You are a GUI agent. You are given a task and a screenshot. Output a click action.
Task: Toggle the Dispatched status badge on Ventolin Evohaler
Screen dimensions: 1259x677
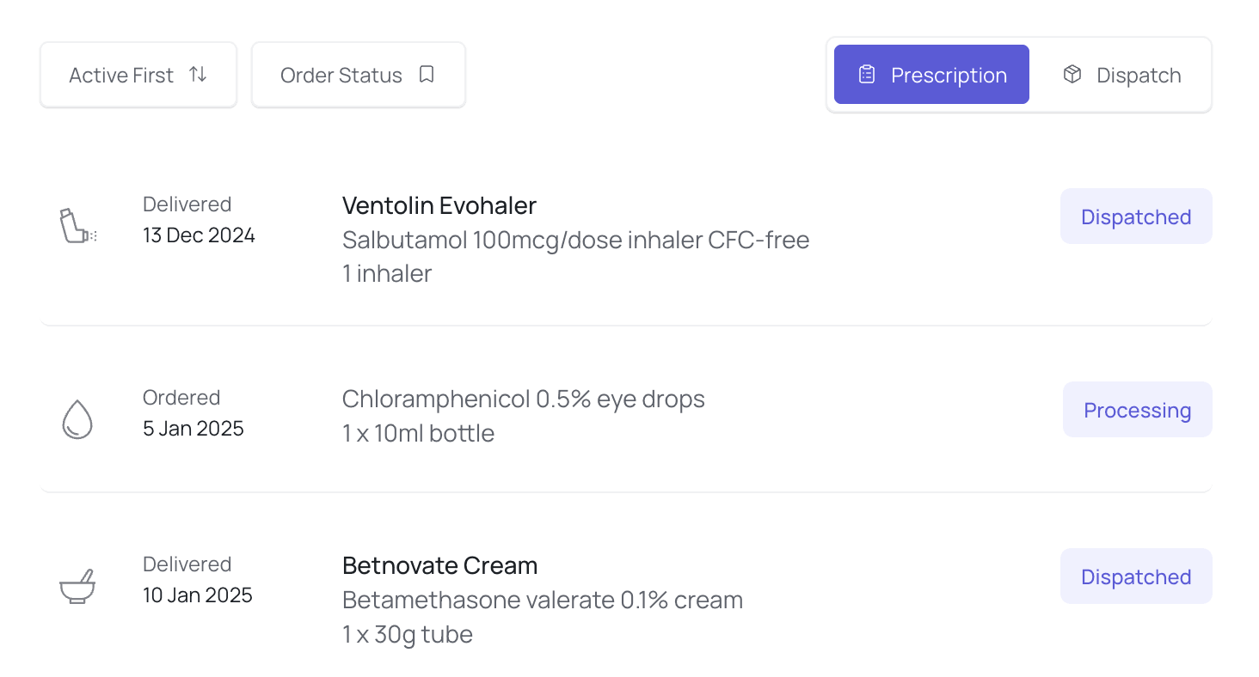[1136, 217]
